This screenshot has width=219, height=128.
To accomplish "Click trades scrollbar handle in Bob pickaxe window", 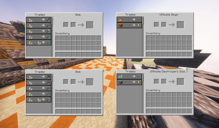I will [53, 78].
